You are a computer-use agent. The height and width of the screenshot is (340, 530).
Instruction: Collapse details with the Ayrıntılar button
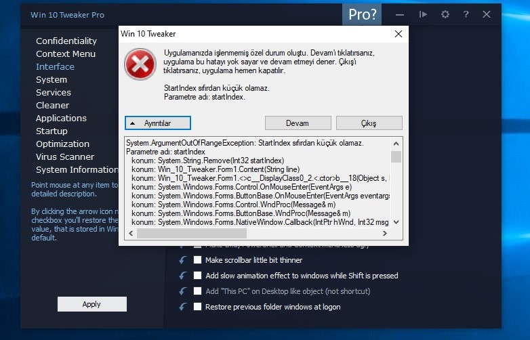tap(157, 123)
